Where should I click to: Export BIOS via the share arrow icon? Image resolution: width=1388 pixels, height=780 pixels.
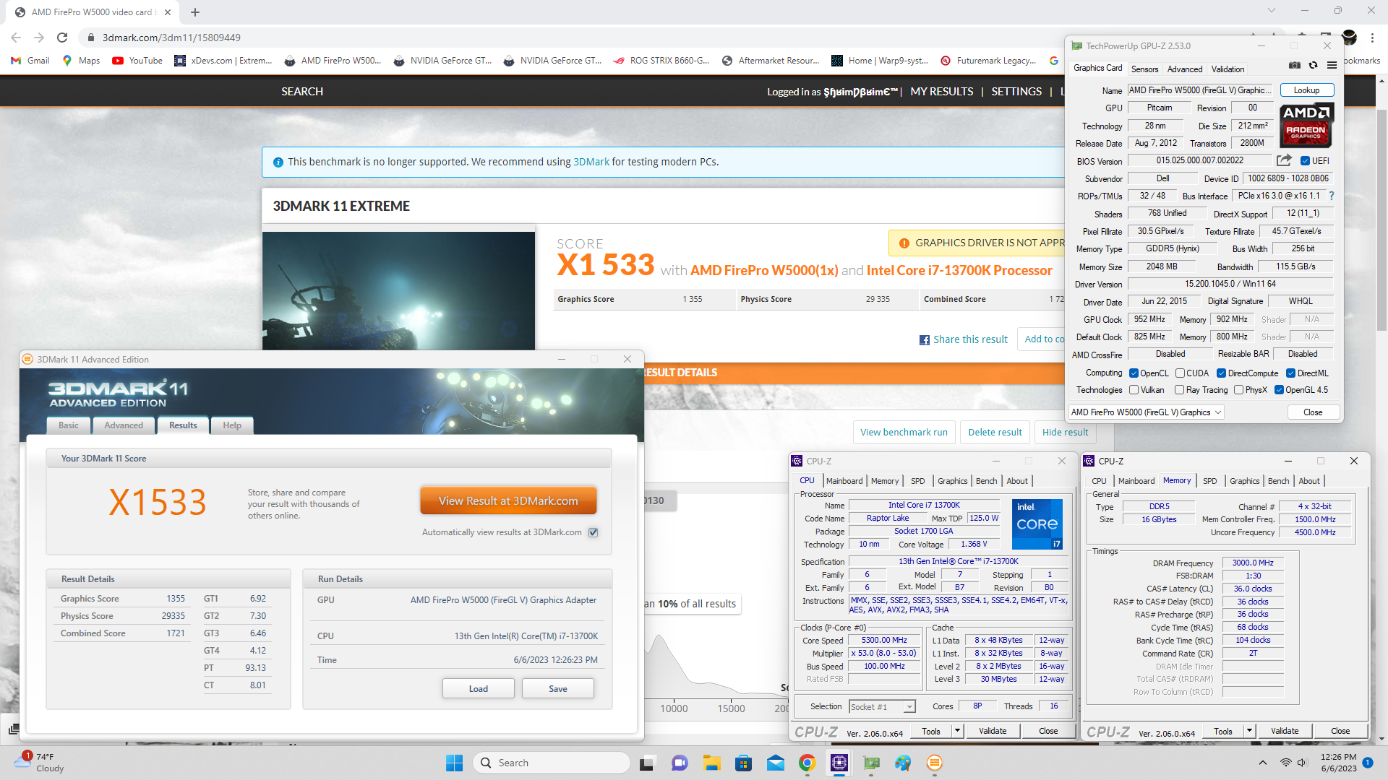pyautogui.click(x=1284, y=160)
